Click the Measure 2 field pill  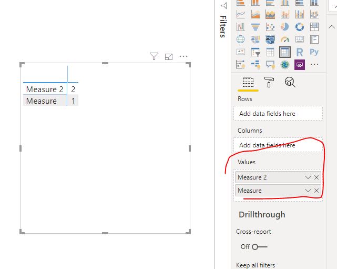coord(278,177)
